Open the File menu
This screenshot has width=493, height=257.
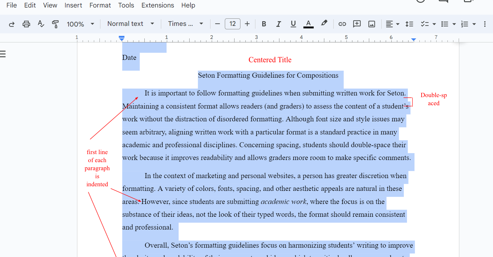pos(12,5)
